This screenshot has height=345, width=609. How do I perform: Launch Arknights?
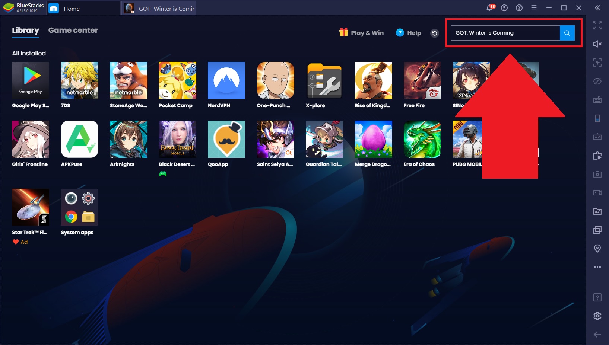tap(129, 139)
